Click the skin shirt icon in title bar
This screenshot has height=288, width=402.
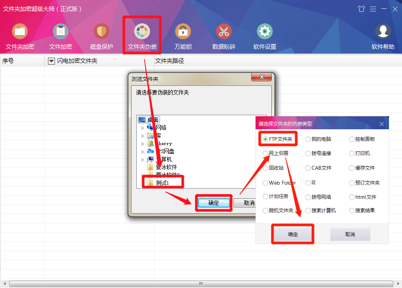point(361,9)
